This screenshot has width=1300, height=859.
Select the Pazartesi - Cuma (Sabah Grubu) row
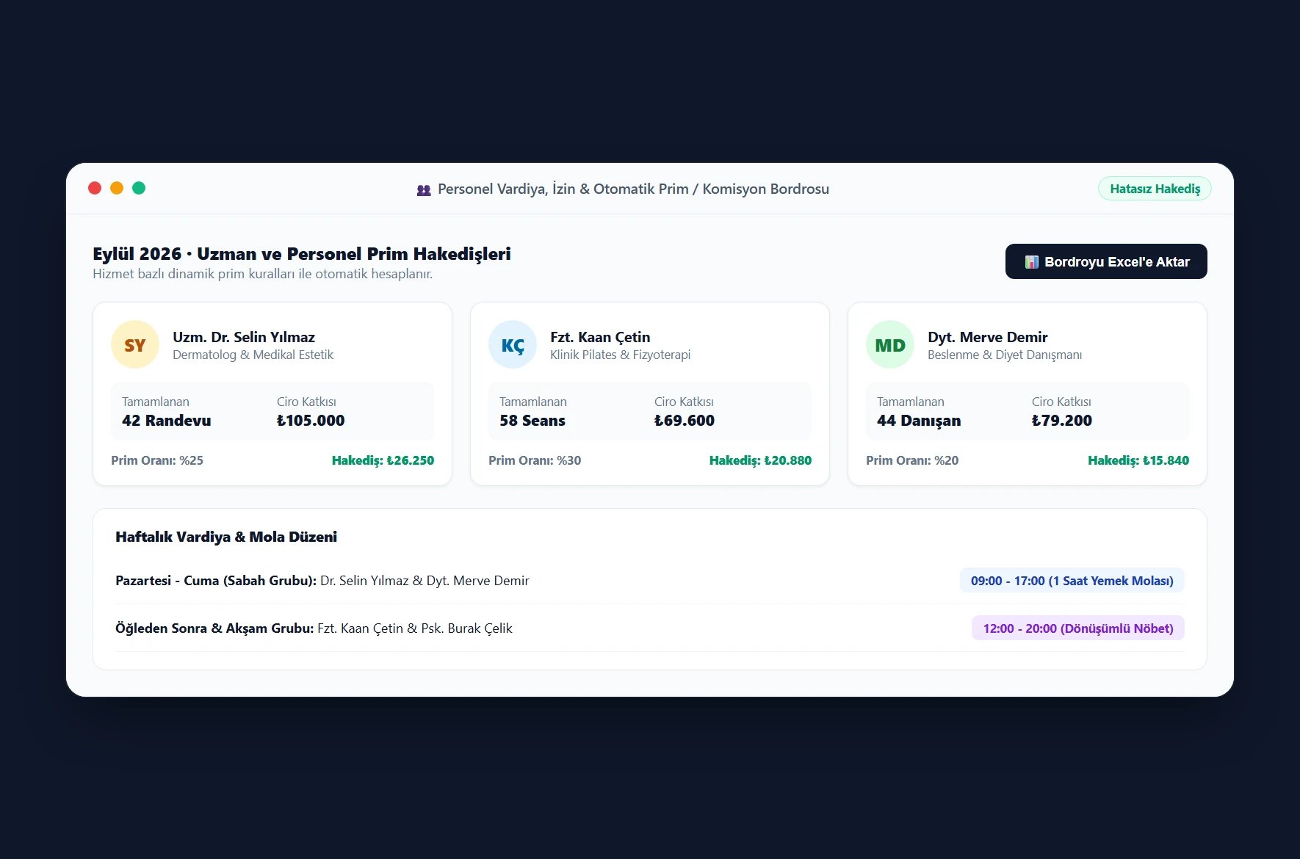pyautogui.click(x=650, y=581)
